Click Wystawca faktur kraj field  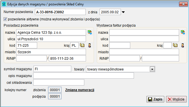point(167,46)
